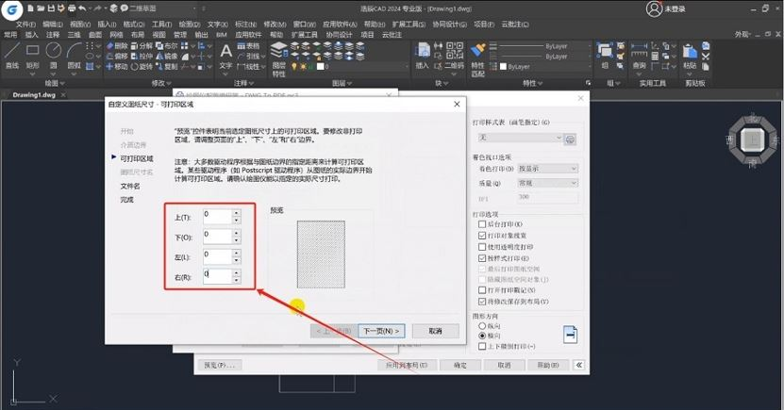The height and width of the screenshot is (410, 784).
Task: Toggle 打印对象线宽 checkbox
Action: pyautogui.click(x=482, y=236)
